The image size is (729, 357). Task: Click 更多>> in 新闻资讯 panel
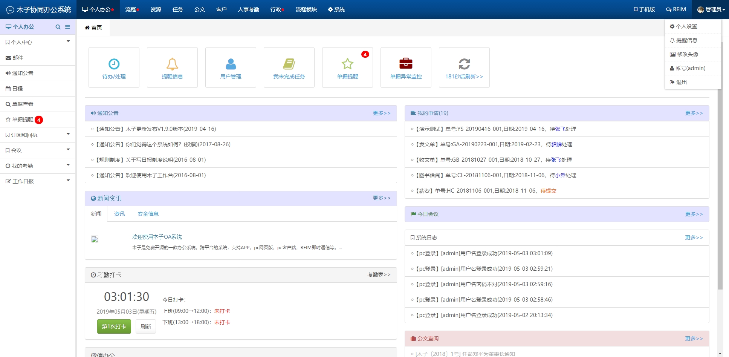pos(382,198)
